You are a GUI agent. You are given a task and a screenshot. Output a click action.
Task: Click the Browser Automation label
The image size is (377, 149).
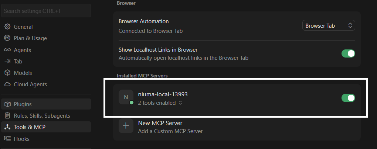pos(143,21)
